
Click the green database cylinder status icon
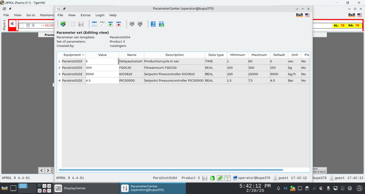point(212,178)
